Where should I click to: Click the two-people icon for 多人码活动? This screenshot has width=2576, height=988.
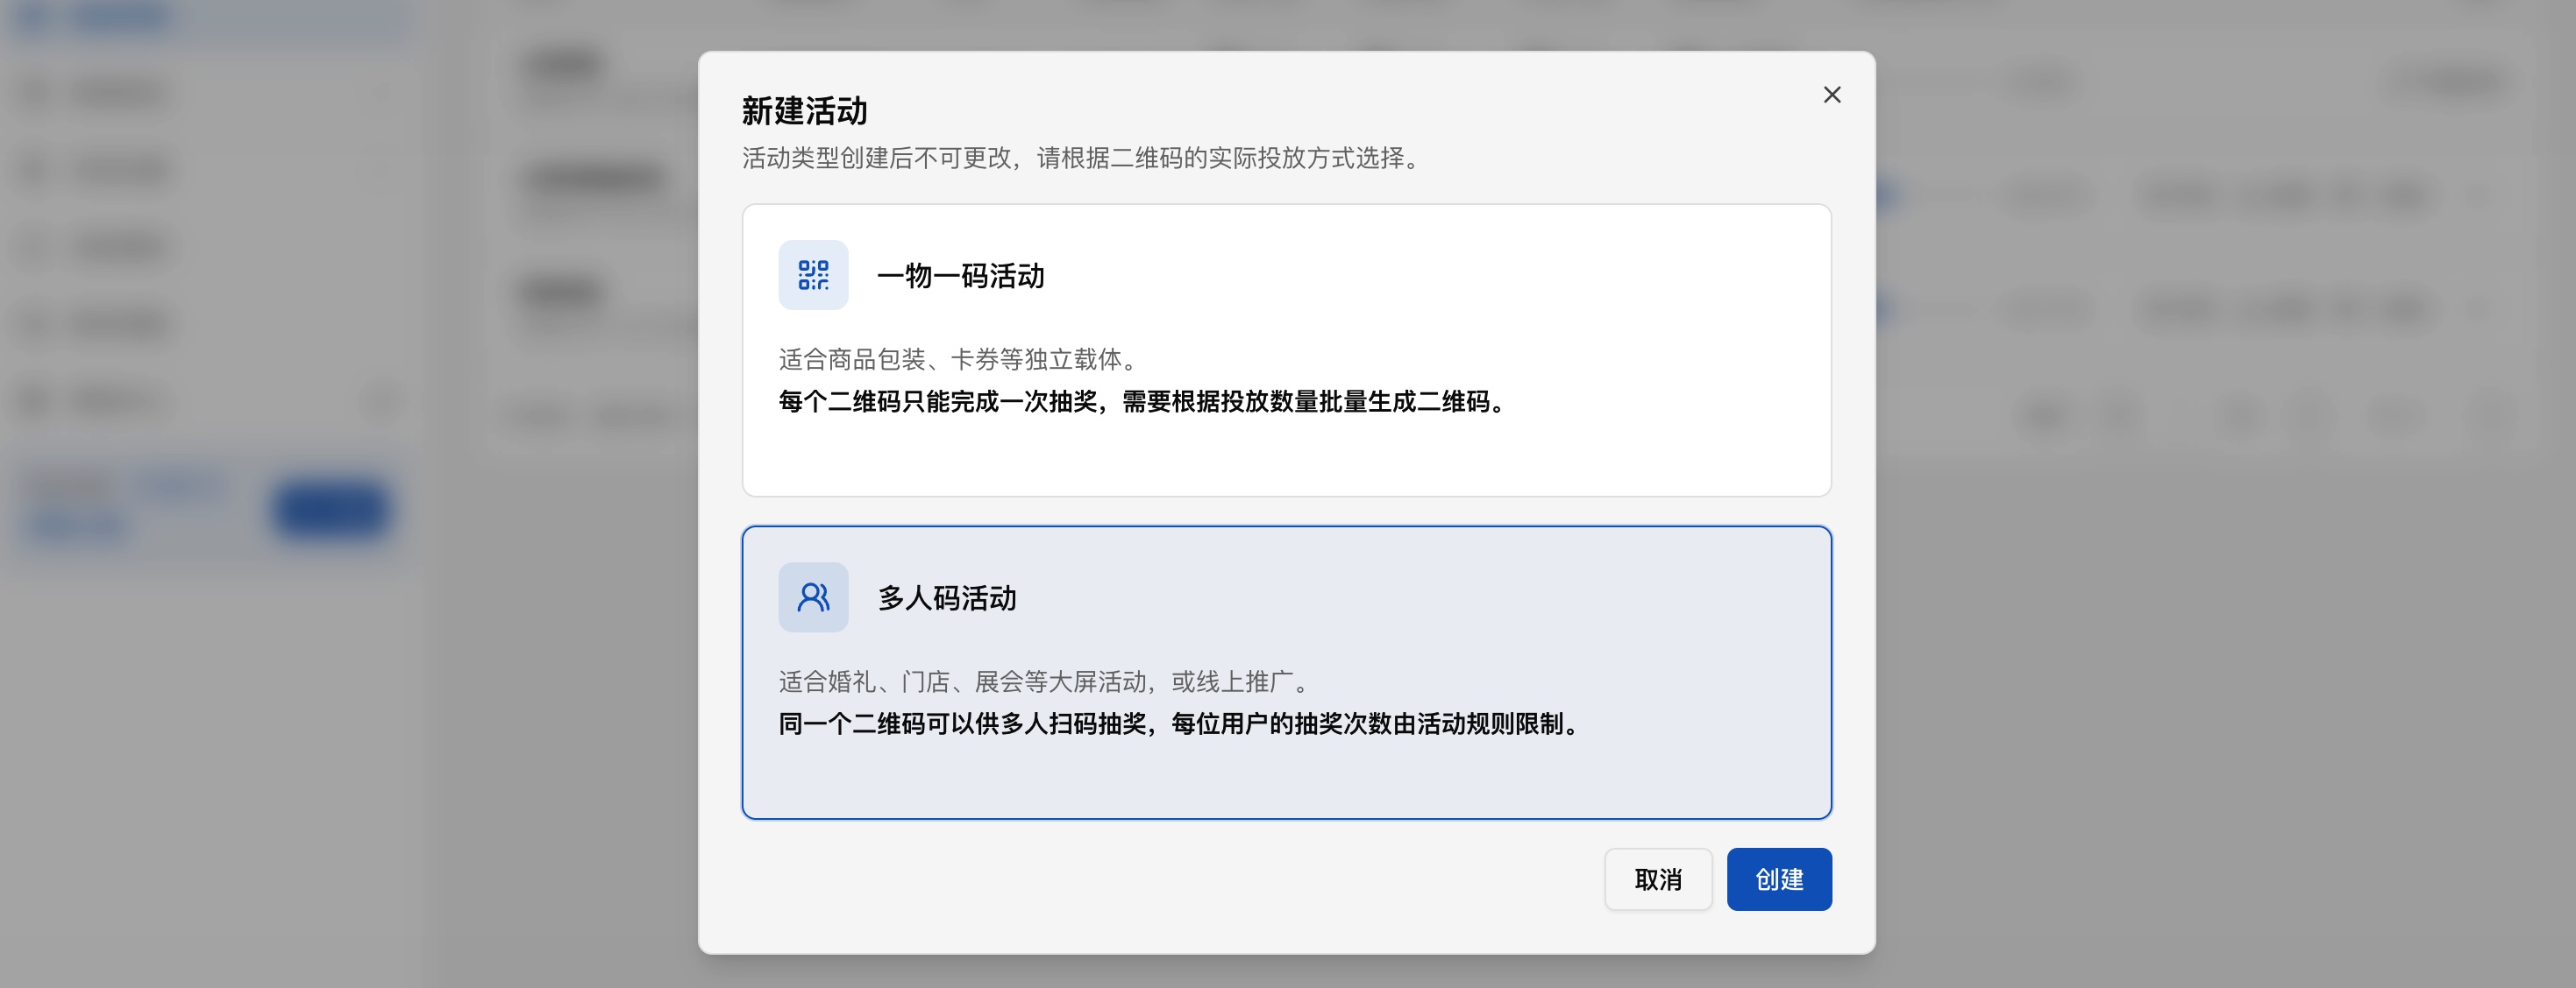tap(813, 597)
